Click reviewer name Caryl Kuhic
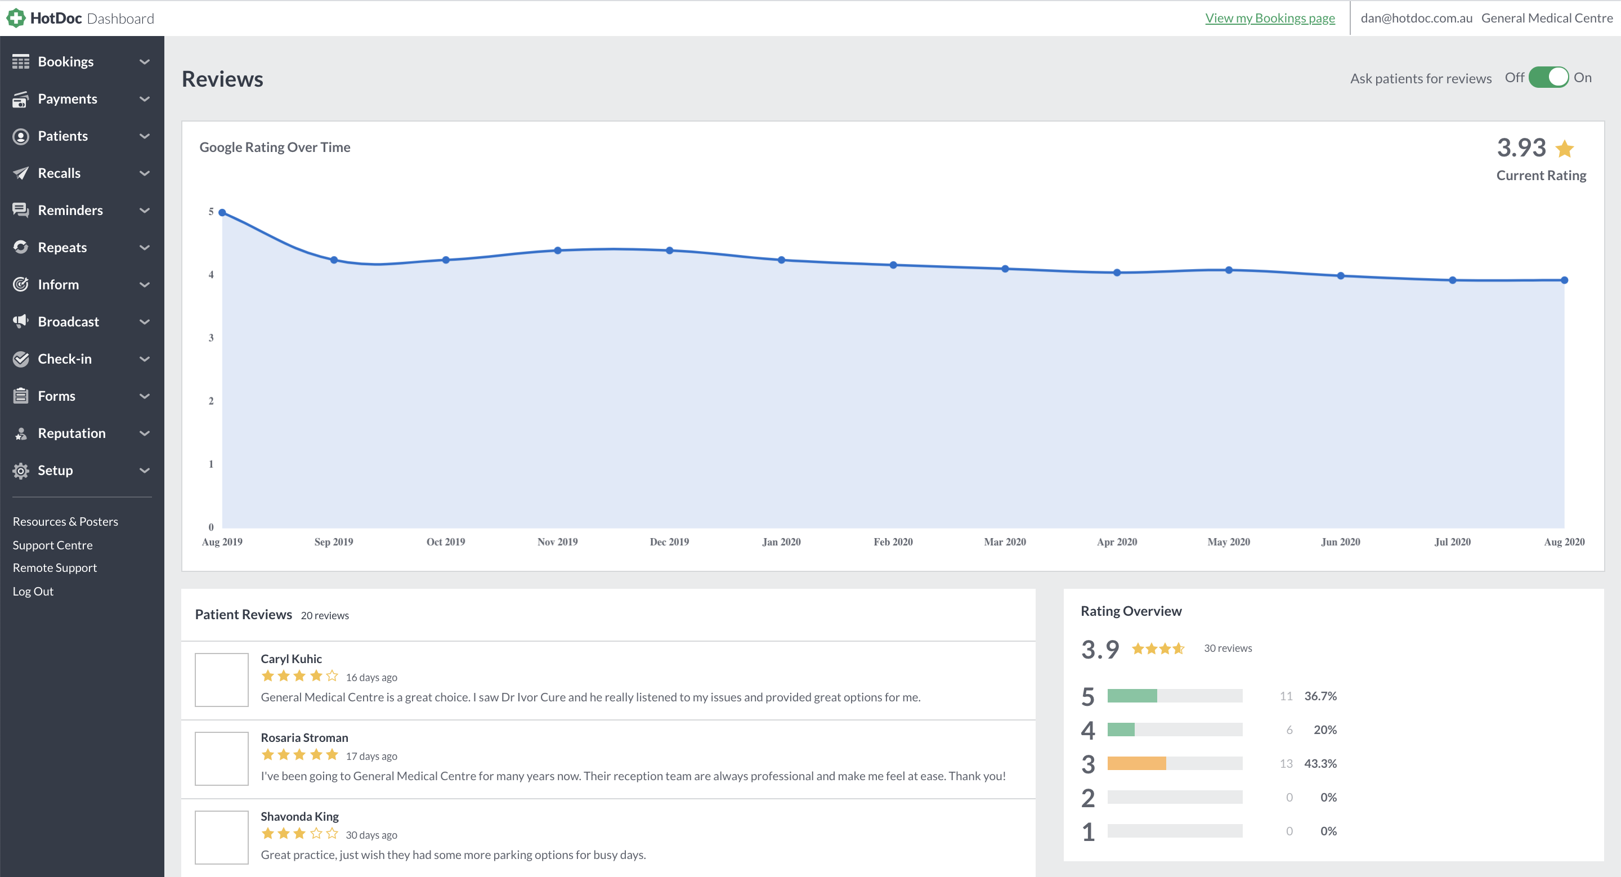The image size is (1621, 877). (x=292, y=659)
